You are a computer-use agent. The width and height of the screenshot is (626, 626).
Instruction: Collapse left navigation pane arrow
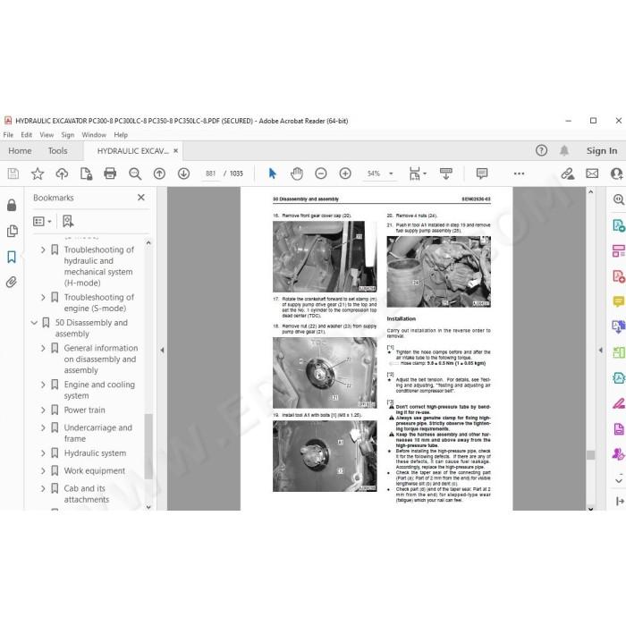click(x=162, y=351)
